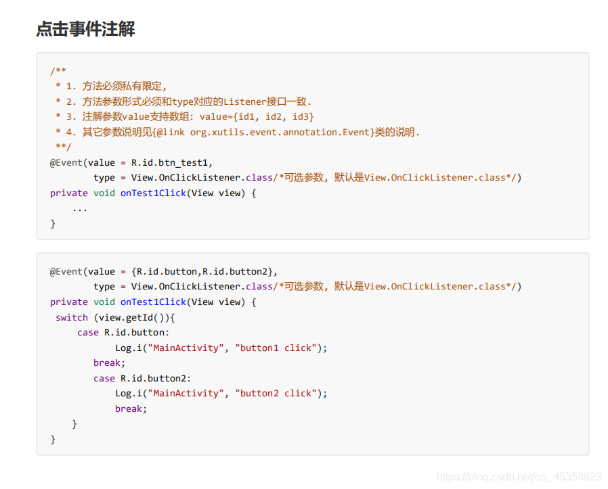This screenshot has height=489, width=608.
Task: Click the "case R.id.button:" line
Action: [x=123, y=332]
